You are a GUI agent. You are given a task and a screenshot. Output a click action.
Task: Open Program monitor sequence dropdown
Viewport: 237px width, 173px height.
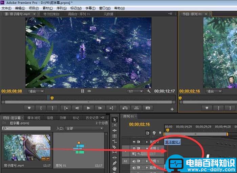coord(206,14)
